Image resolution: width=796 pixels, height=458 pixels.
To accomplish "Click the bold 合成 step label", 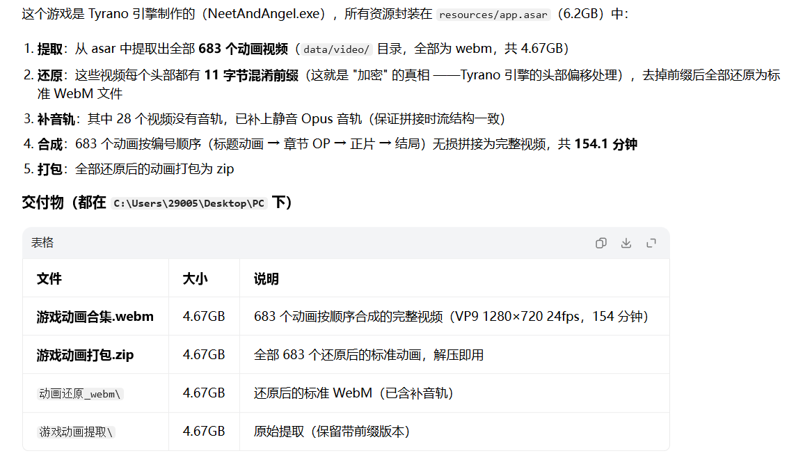I will [x=50, y=144].
